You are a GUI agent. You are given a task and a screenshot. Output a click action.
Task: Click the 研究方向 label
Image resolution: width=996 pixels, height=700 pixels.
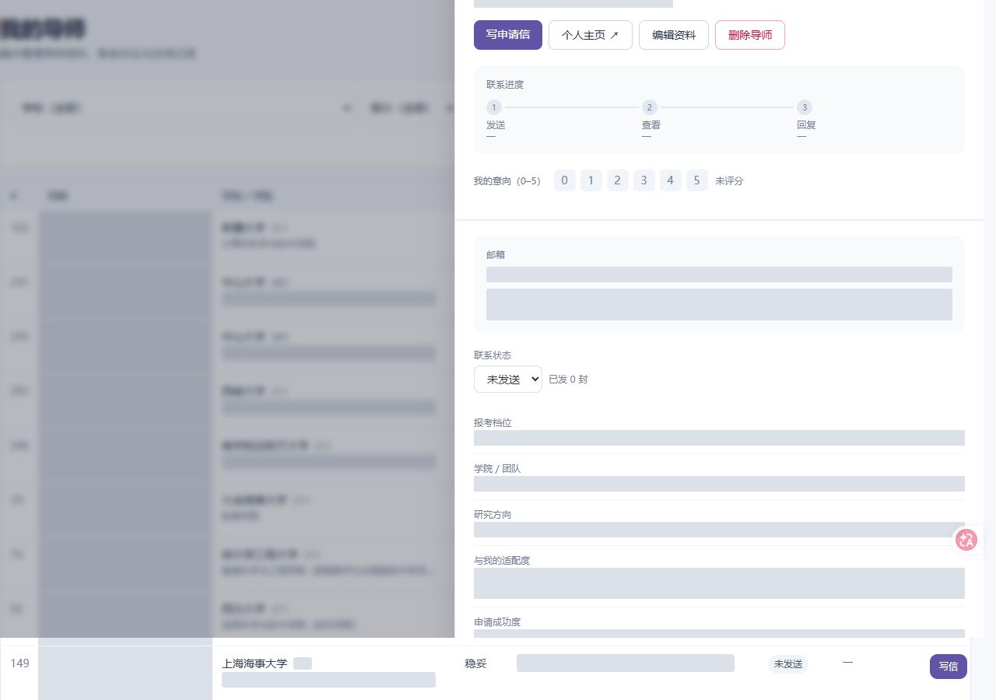493,514
